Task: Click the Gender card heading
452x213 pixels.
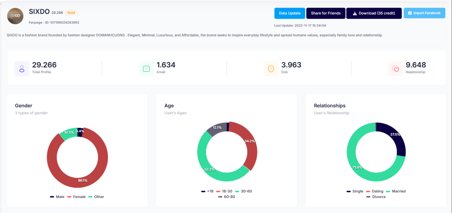Action: pos(24,106)
